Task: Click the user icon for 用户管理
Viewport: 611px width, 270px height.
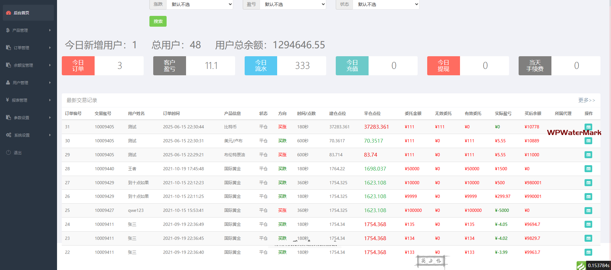Action: tap(8, 83)
